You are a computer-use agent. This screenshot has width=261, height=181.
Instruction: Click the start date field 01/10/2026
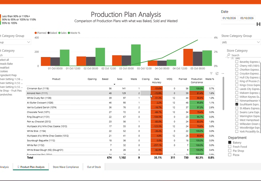point(229,18)
